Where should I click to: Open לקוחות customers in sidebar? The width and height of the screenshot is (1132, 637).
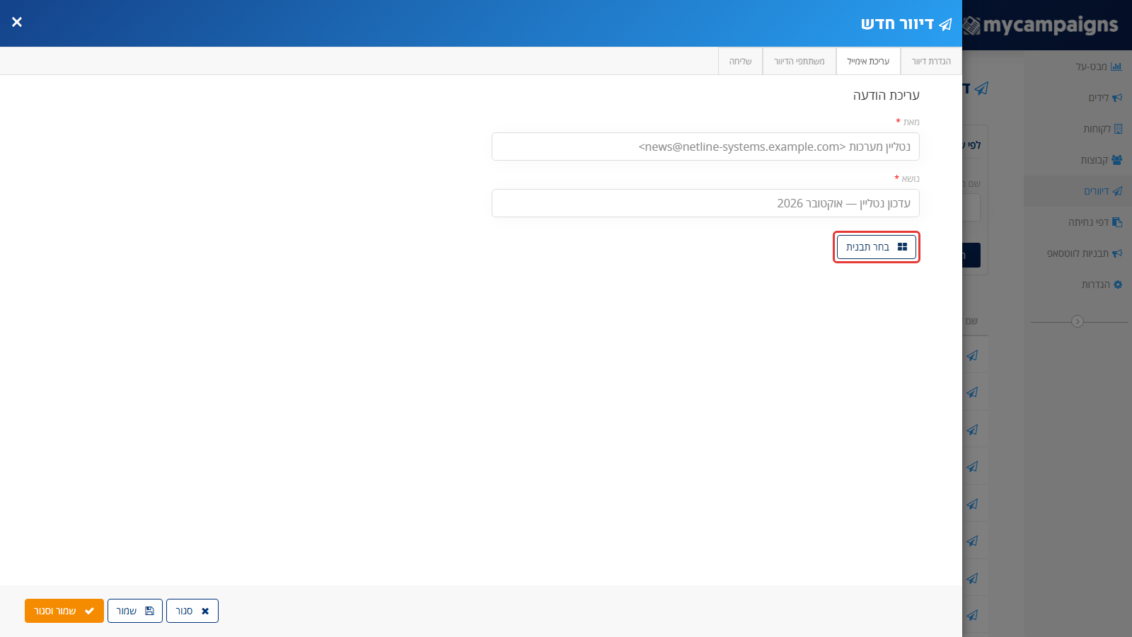point(1078,129)
